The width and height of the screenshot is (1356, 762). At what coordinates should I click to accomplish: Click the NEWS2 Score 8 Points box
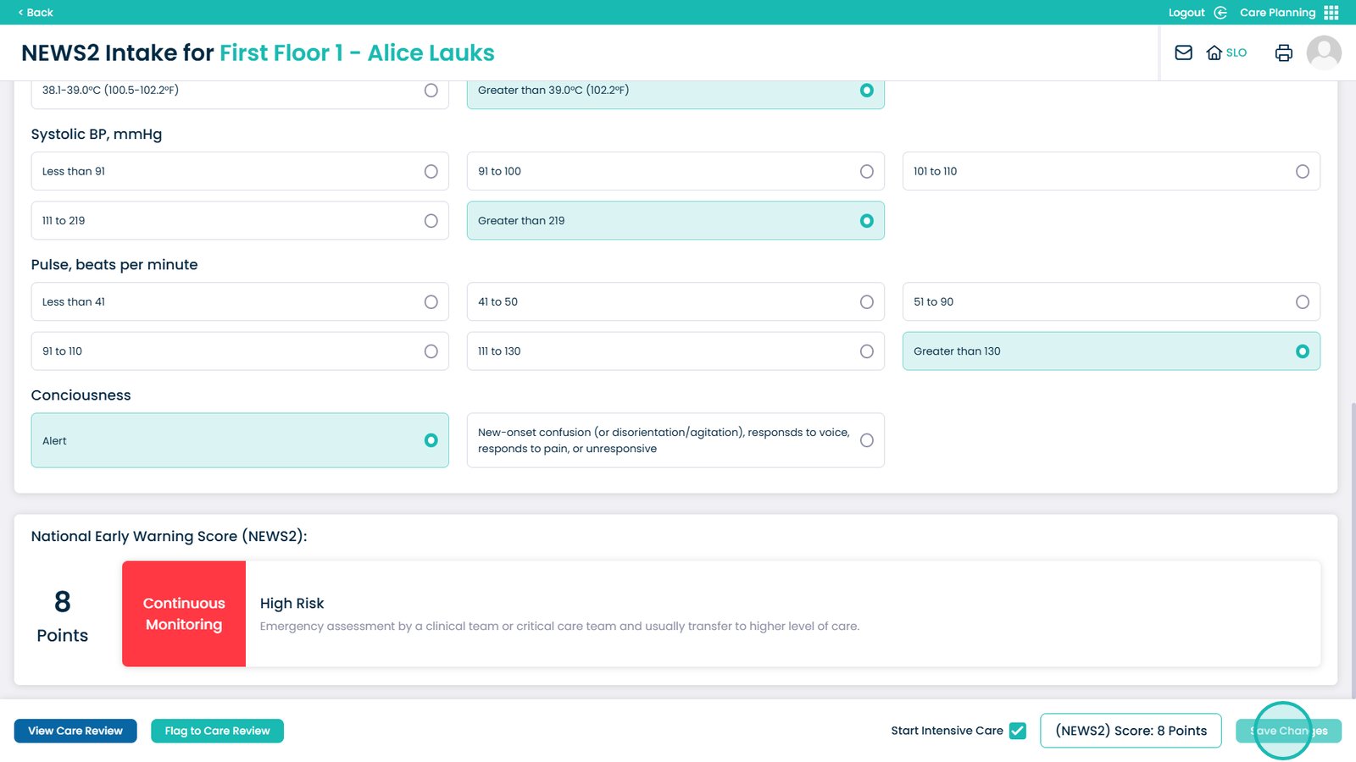point(1130,731)
